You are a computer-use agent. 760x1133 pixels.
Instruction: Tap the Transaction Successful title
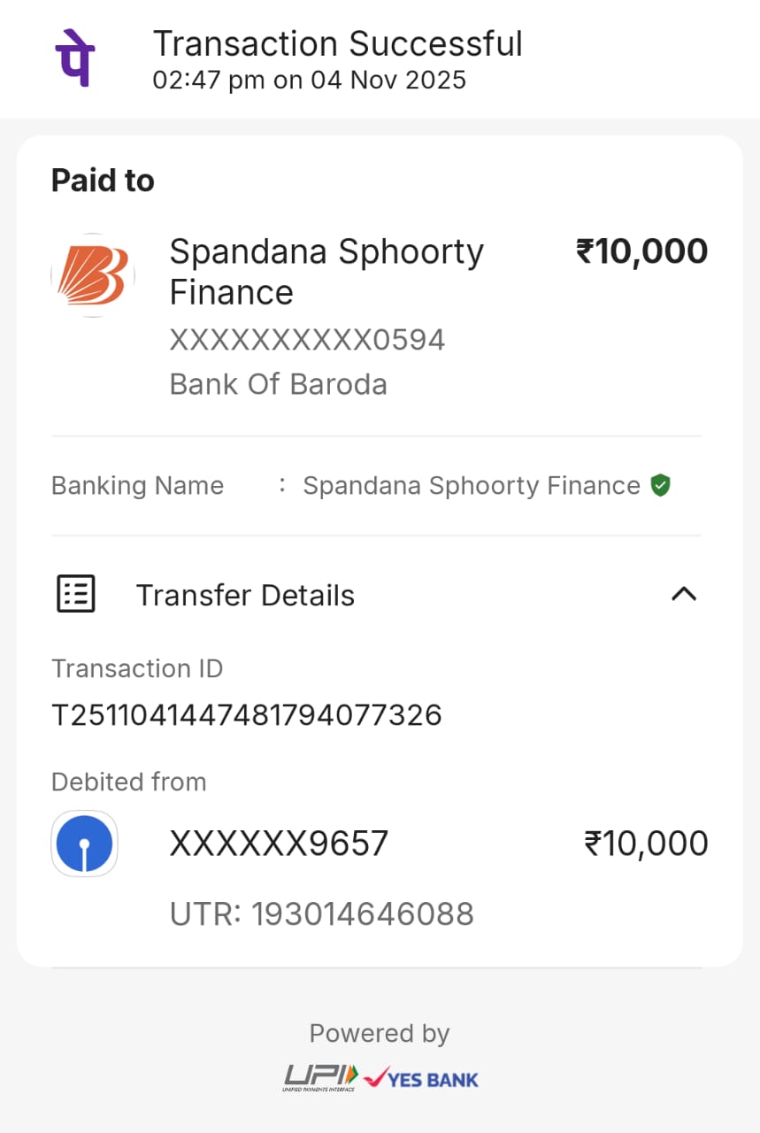point(337,43)
